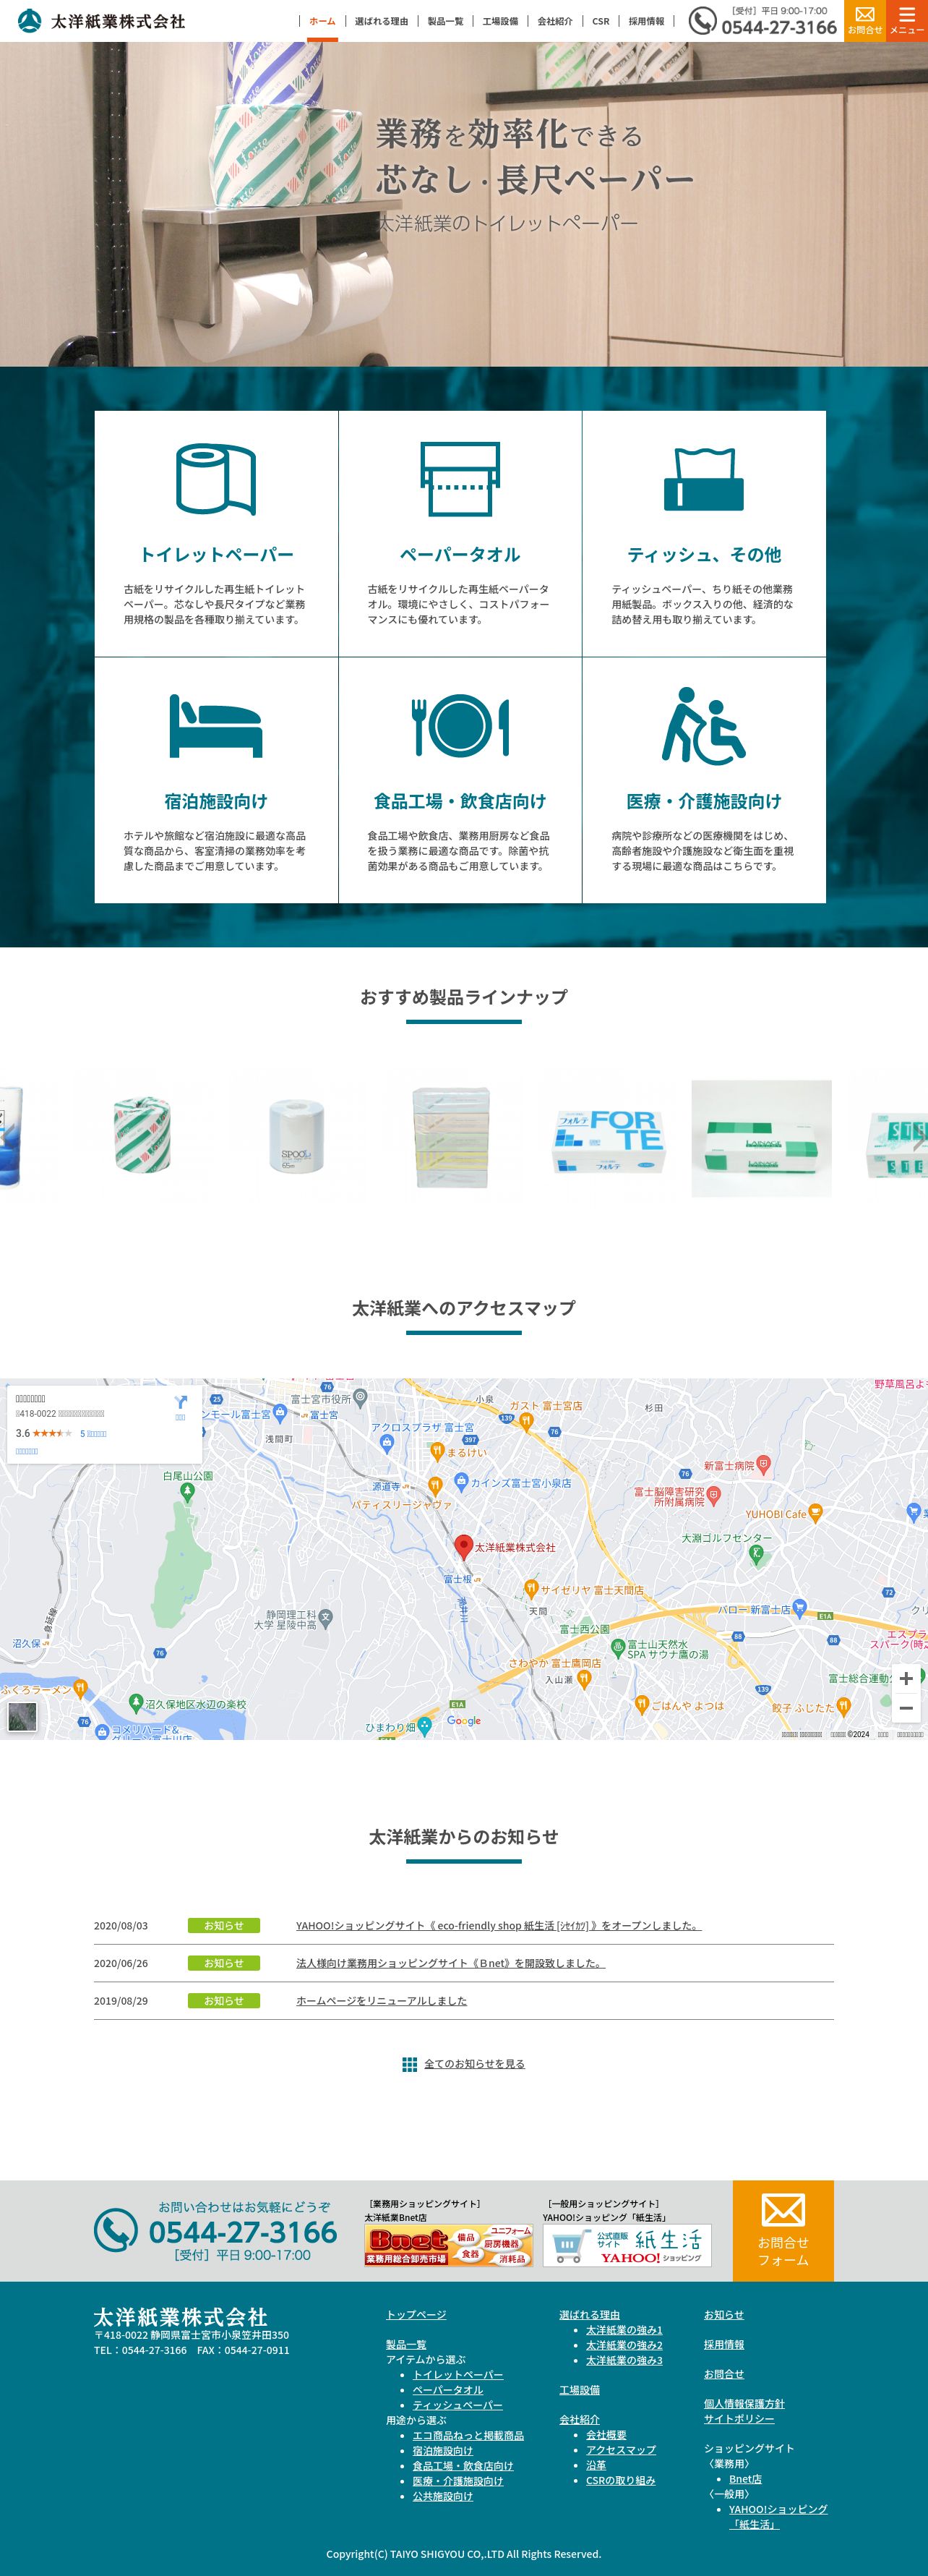Image resolution: width=928 pixels, height=2576 pixels.
Task: Select the bed icon for 宿泊施設向け
Action: (216, 726)
